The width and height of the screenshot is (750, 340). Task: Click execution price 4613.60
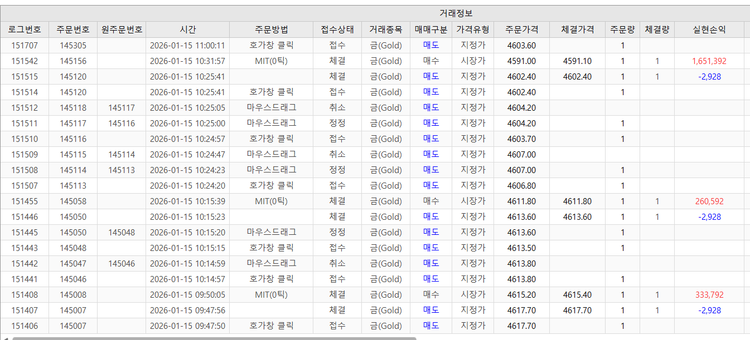[x=578, y=217]
